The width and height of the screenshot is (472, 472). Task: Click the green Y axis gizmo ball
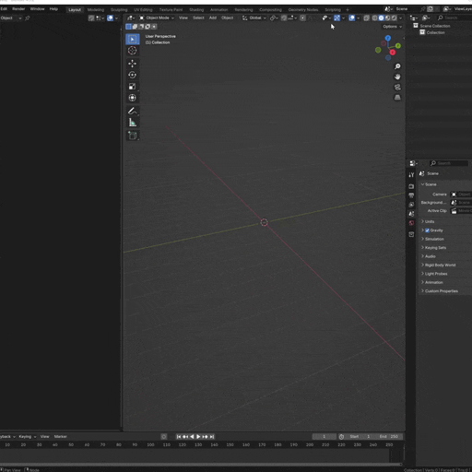[x=398, y=46]
